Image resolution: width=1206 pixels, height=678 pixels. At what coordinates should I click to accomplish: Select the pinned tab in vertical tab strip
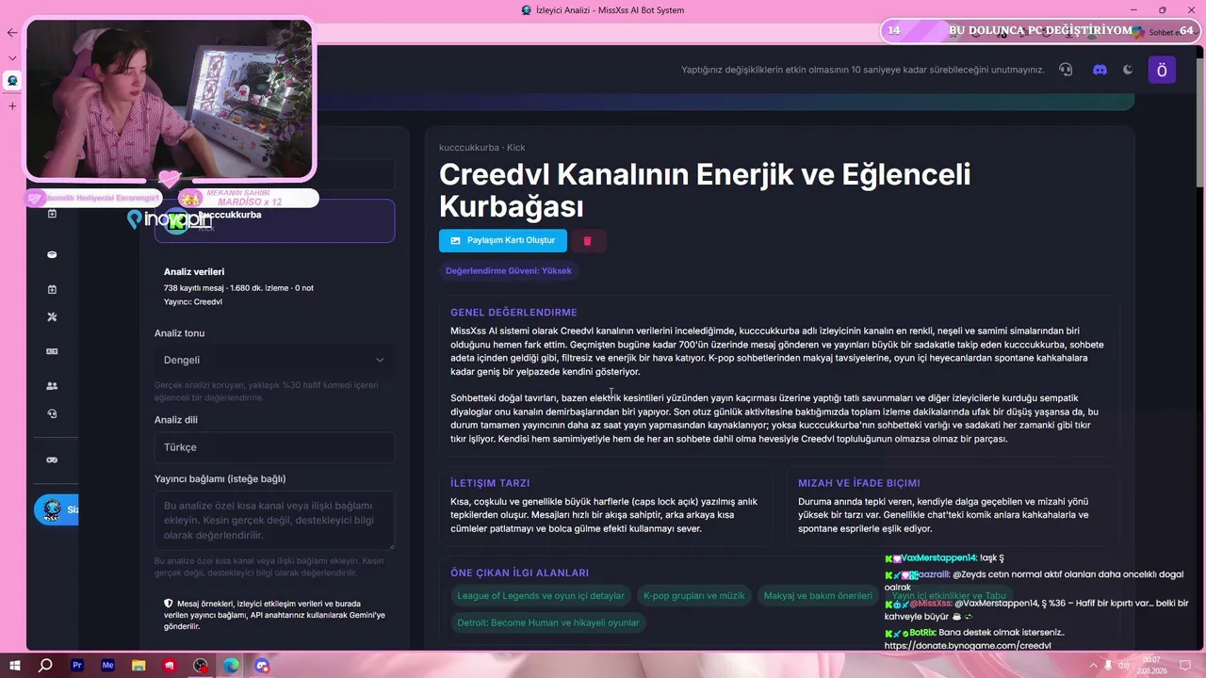12,81
